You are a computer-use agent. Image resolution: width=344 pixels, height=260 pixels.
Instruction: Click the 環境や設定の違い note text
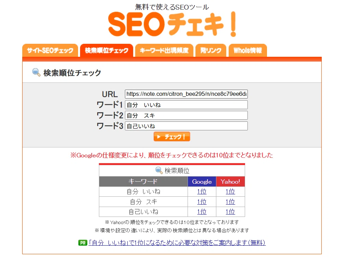[172, 230]
